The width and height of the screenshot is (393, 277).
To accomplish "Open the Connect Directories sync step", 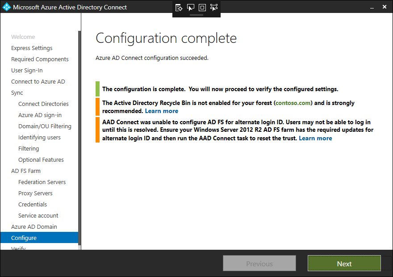I will [43, 104].
